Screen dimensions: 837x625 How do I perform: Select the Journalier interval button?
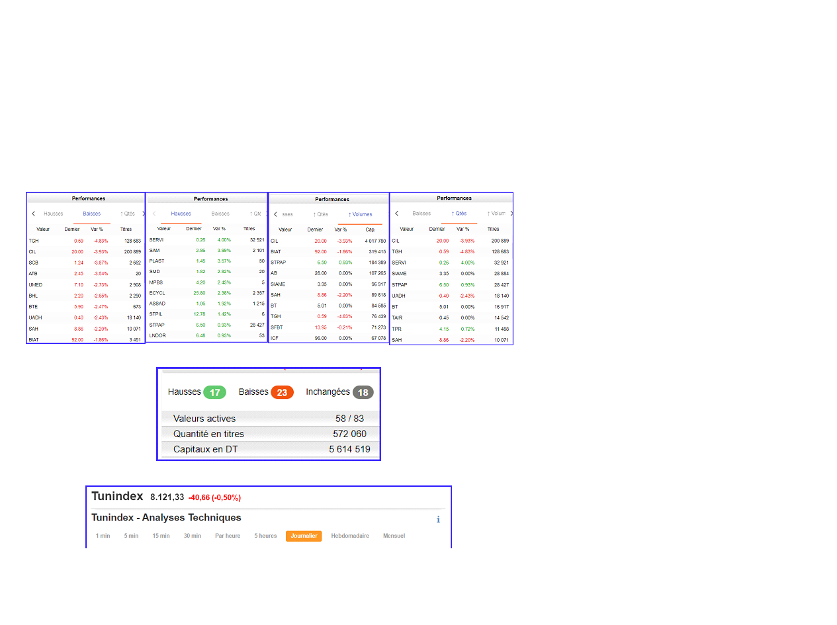304,536
